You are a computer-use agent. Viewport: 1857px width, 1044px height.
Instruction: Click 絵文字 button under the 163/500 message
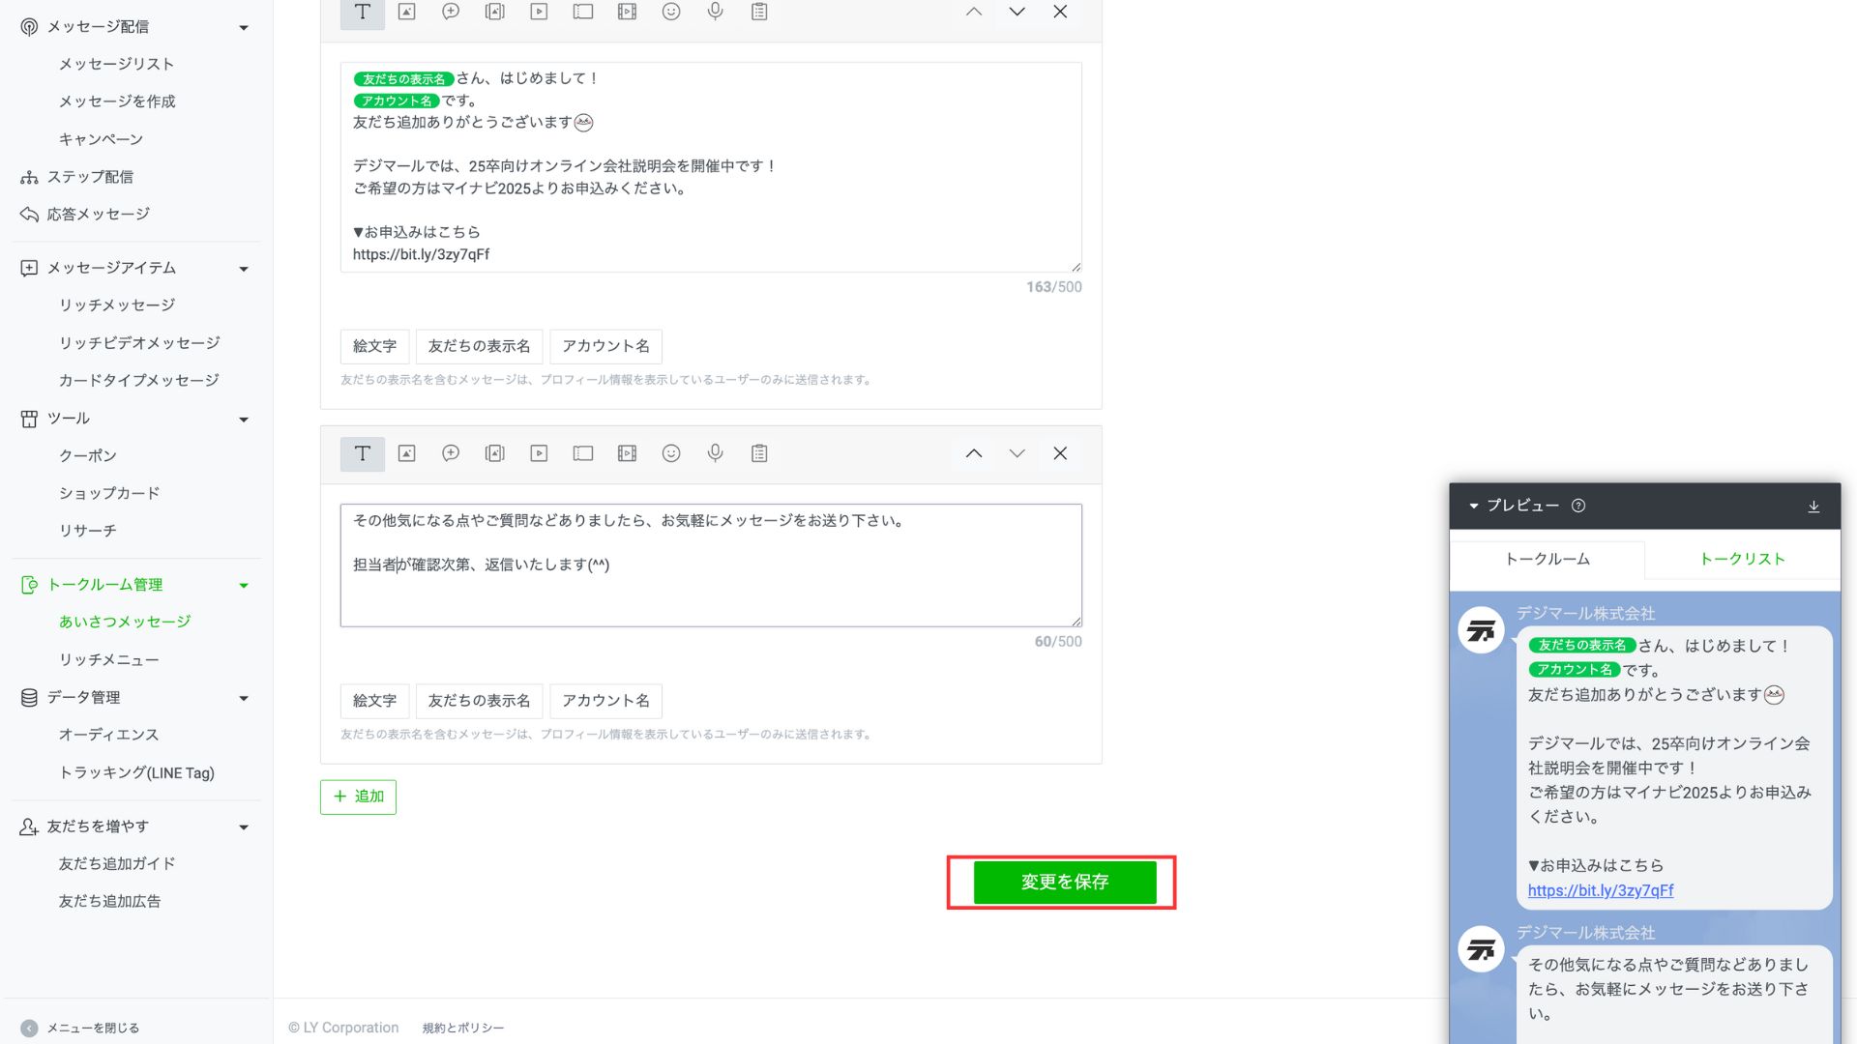coord(374,346)
